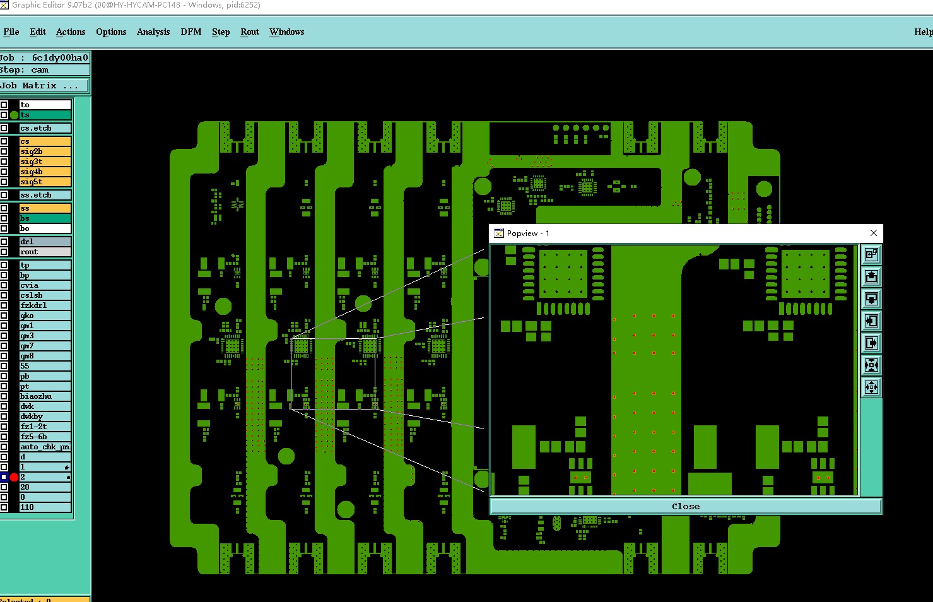Click the Close button in Popview

[x=686, y=506]
